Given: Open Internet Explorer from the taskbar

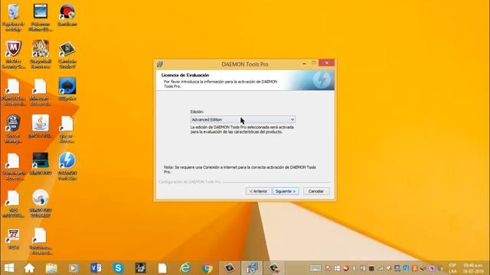Looking at the screenshot, I should pos(185,268).
